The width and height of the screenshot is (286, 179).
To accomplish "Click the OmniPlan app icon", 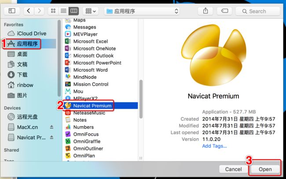I will pos(68,156).
